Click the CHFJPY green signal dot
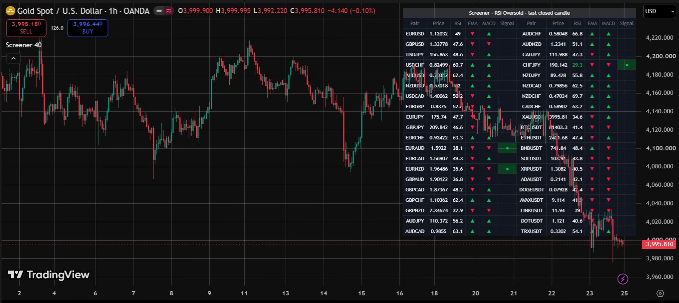The height and width of the screenshot is (303, 679). 627,65
